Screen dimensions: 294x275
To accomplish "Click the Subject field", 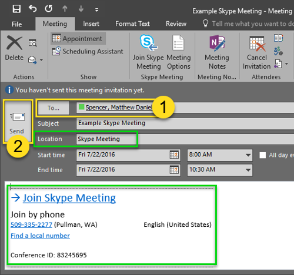I will click(x=185, y=123).
